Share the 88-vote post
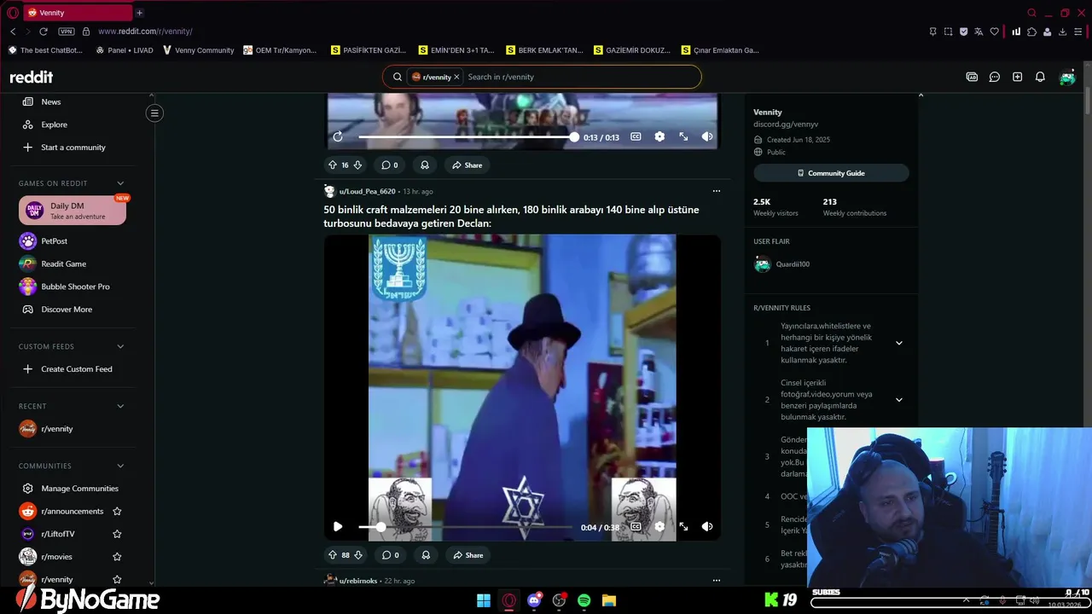This screenshot has width=1092, height=614. point(468,555)
